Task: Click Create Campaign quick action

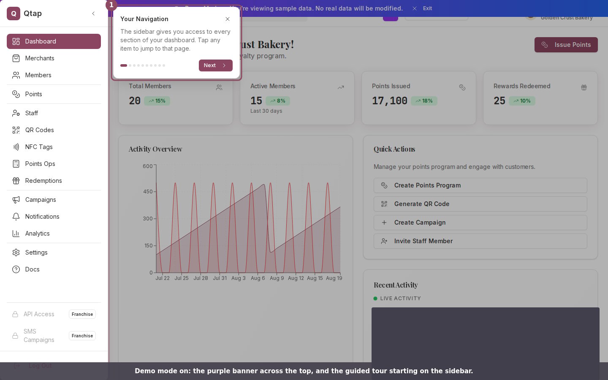Action: click(x=480, y=223)
